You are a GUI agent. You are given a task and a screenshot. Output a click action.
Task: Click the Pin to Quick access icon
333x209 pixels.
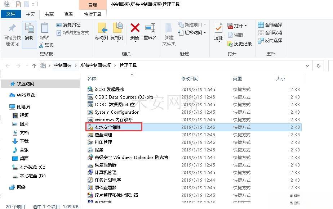tap(12, 28)
